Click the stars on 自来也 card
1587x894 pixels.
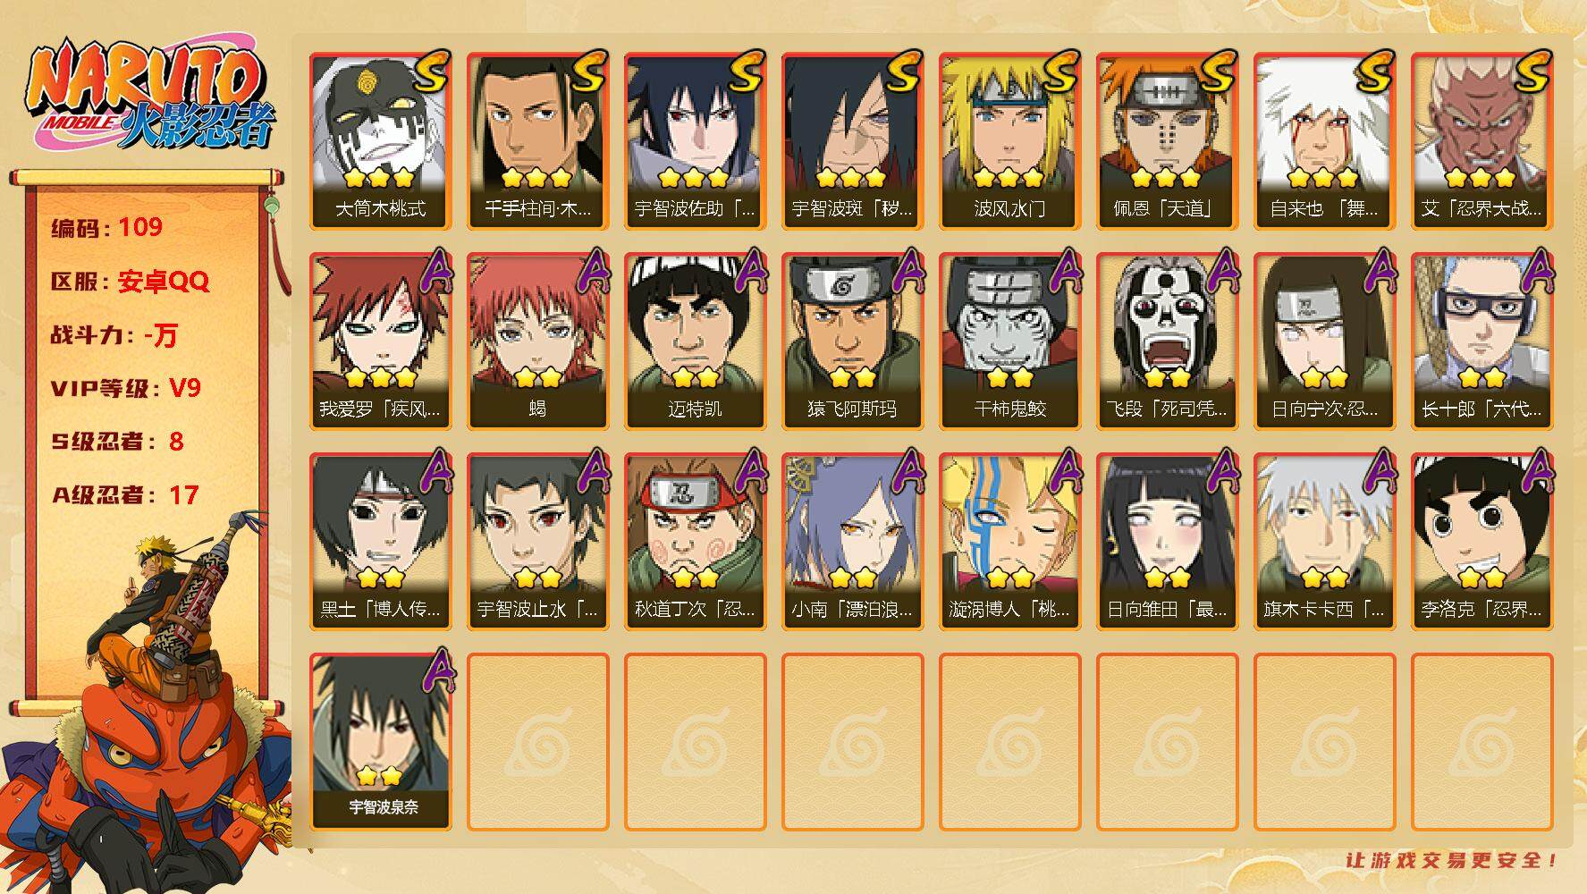(x=1323, y=178)
